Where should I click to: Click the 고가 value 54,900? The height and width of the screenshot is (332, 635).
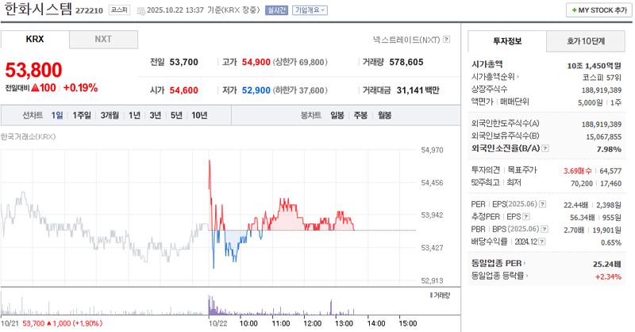click(x=256, y=63)
